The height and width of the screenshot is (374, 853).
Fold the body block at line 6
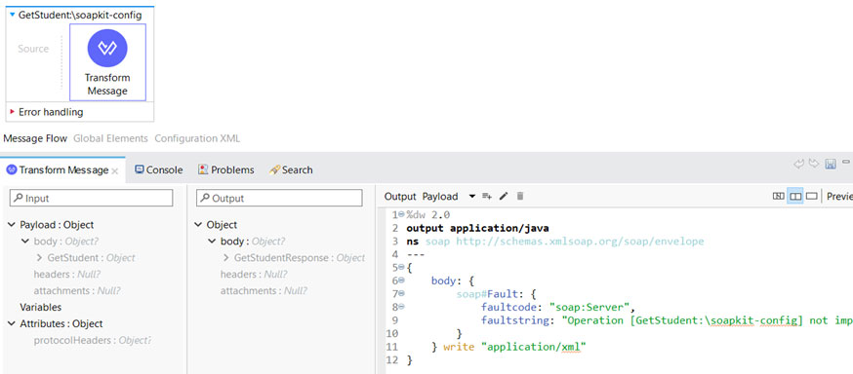401,280
